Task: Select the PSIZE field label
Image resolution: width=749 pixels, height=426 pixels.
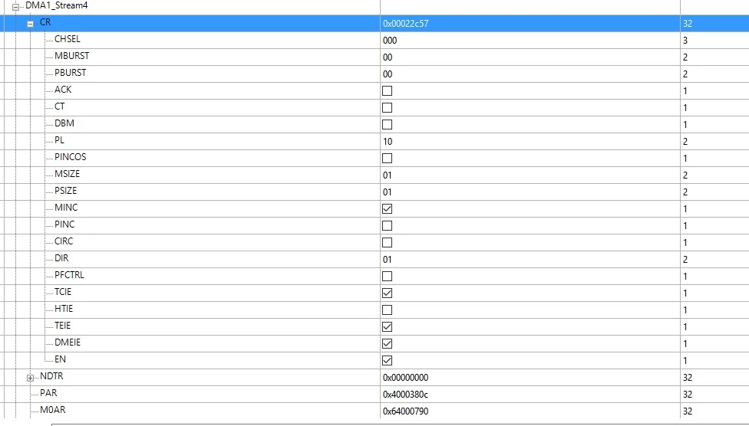Action: click(65, 191)
